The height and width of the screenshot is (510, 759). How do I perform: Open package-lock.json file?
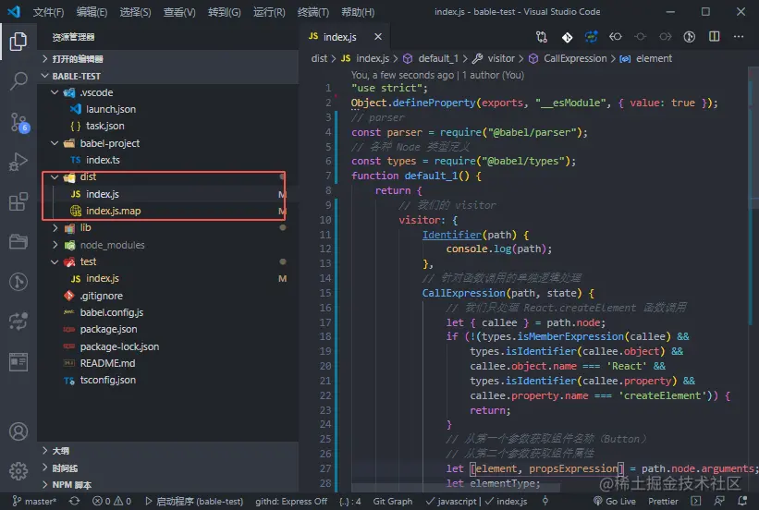[x=119, y=346]
